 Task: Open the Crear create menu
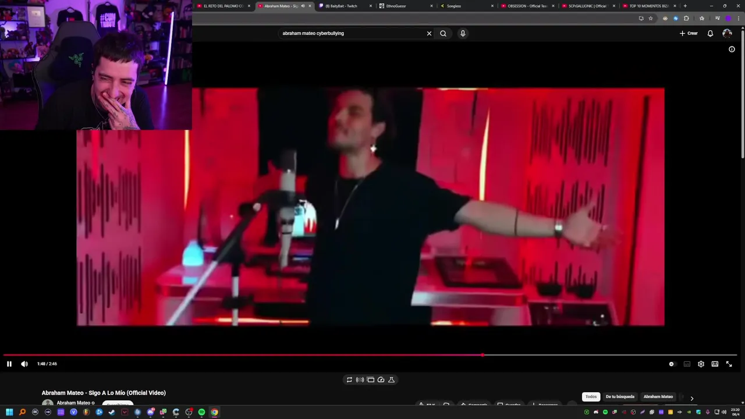coord(689,33)
